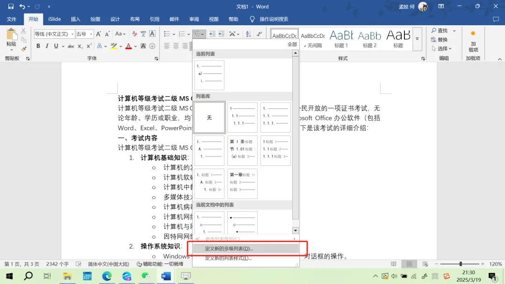Select the 无 list option in 列表库
The image size is (505, 284).
[209, 117]
